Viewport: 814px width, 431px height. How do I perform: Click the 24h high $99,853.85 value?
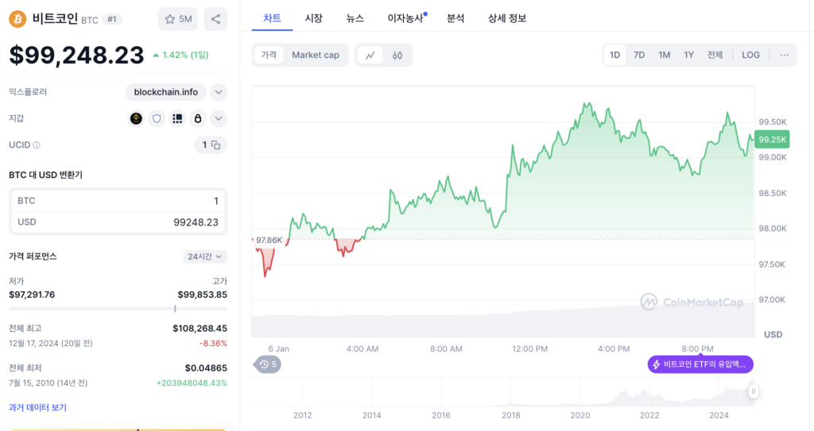pos(203,294)
